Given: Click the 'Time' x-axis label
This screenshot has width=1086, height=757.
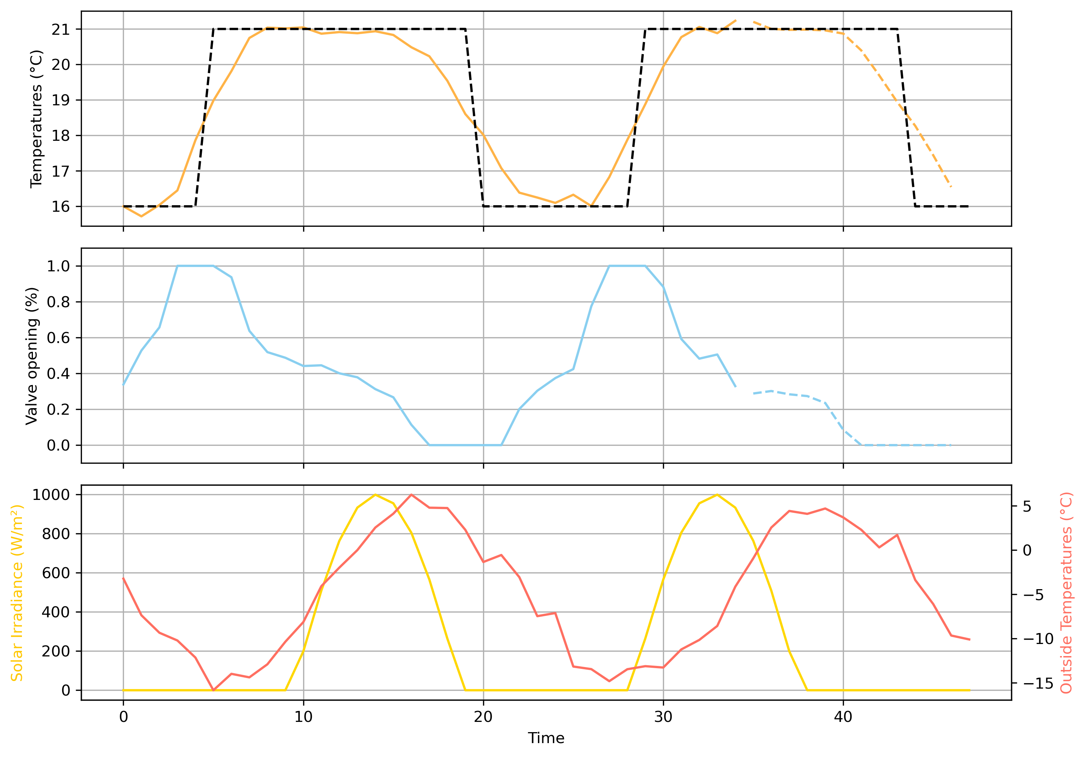Looking at the screenshot, I should [546, 738].
